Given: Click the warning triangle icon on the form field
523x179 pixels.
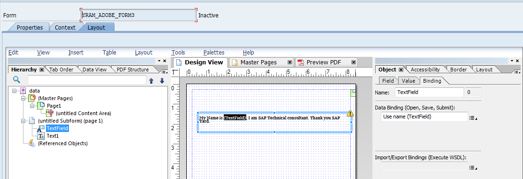Looking at the screenshot, I should [350, 113].
